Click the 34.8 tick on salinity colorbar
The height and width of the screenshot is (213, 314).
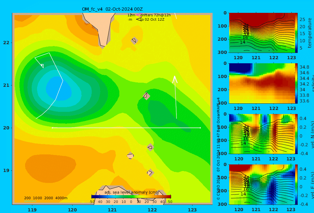pyautogui.click(x=304, y=67)
